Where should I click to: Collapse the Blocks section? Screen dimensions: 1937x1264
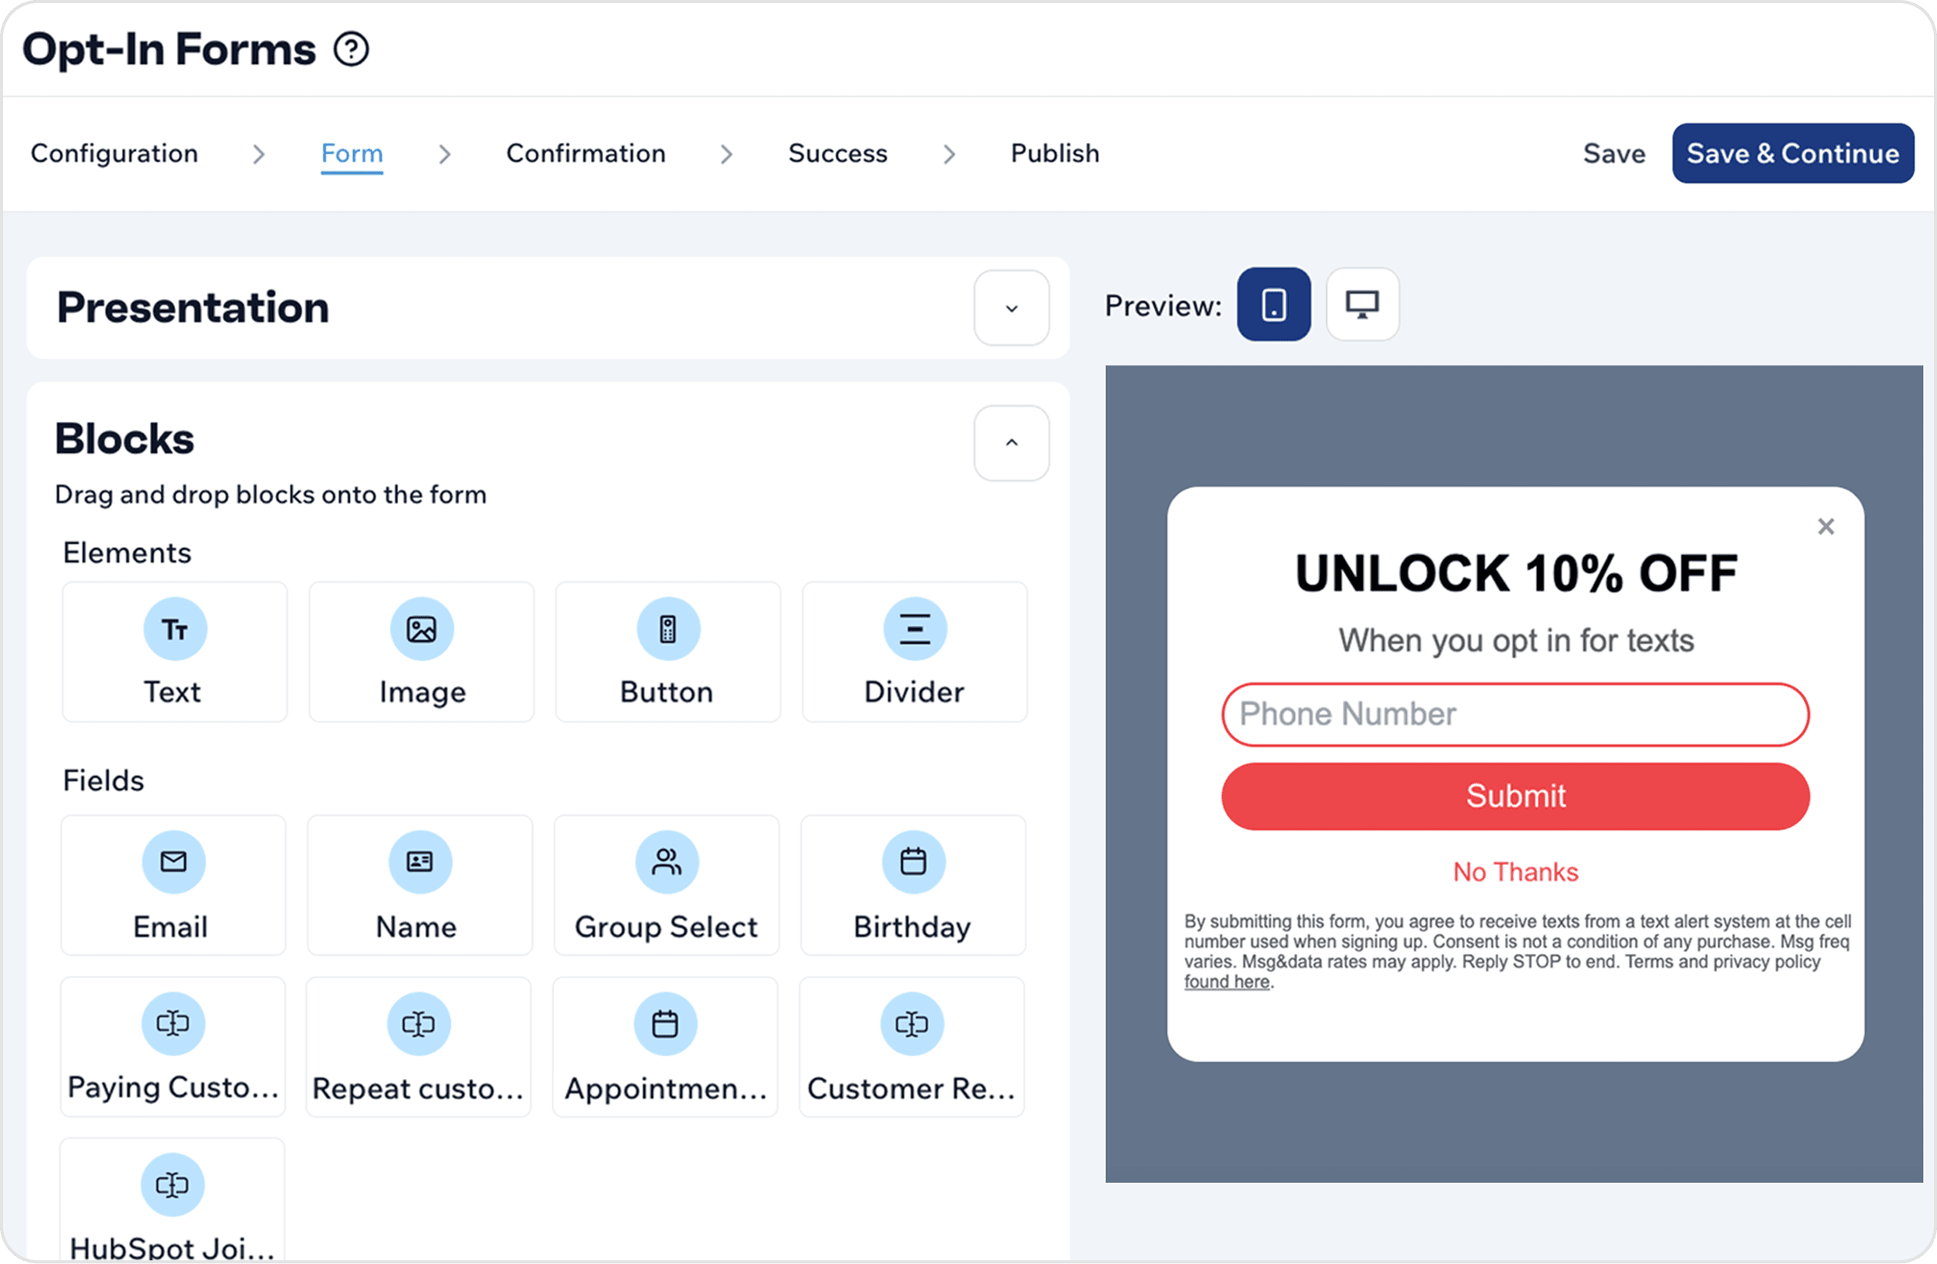(x=1011, y=443)
